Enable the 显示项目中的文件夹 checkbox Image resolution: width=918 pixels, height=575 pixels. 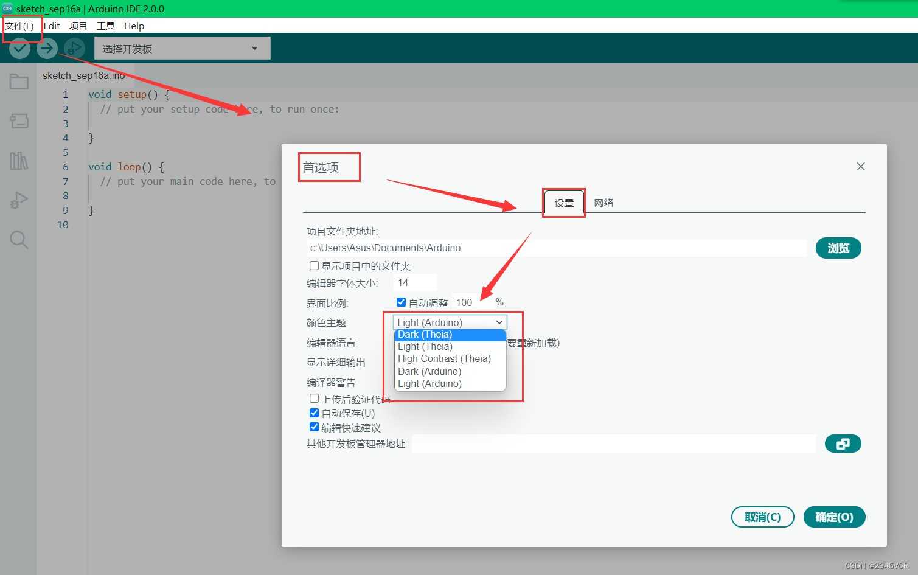tap(314, 265)
